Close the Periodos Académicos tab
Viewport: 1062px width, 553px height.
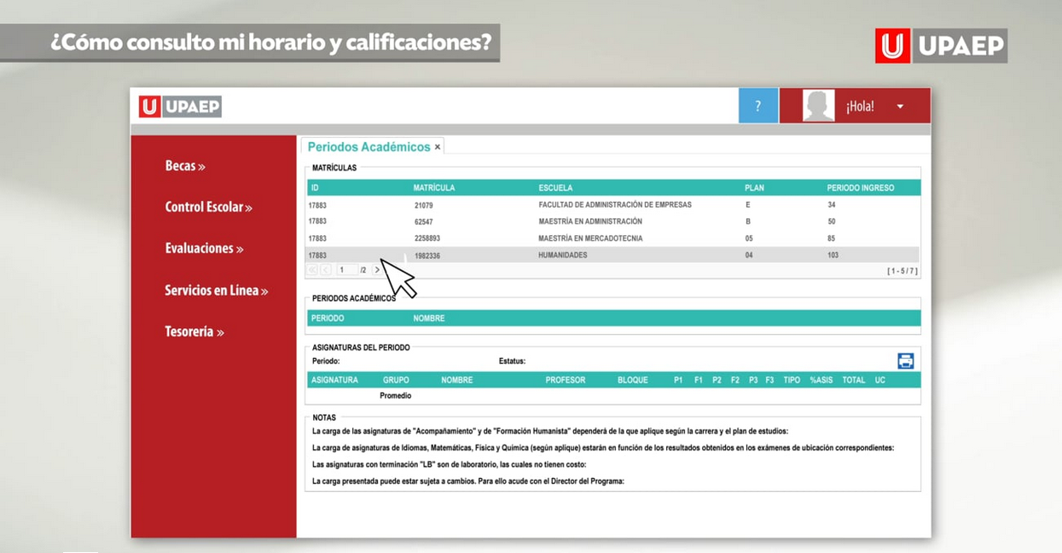(438, 147)
